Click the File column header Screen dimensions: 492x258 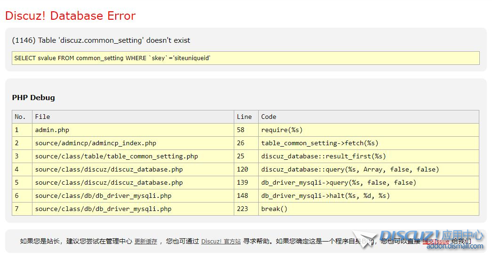(x=133, y=117)
